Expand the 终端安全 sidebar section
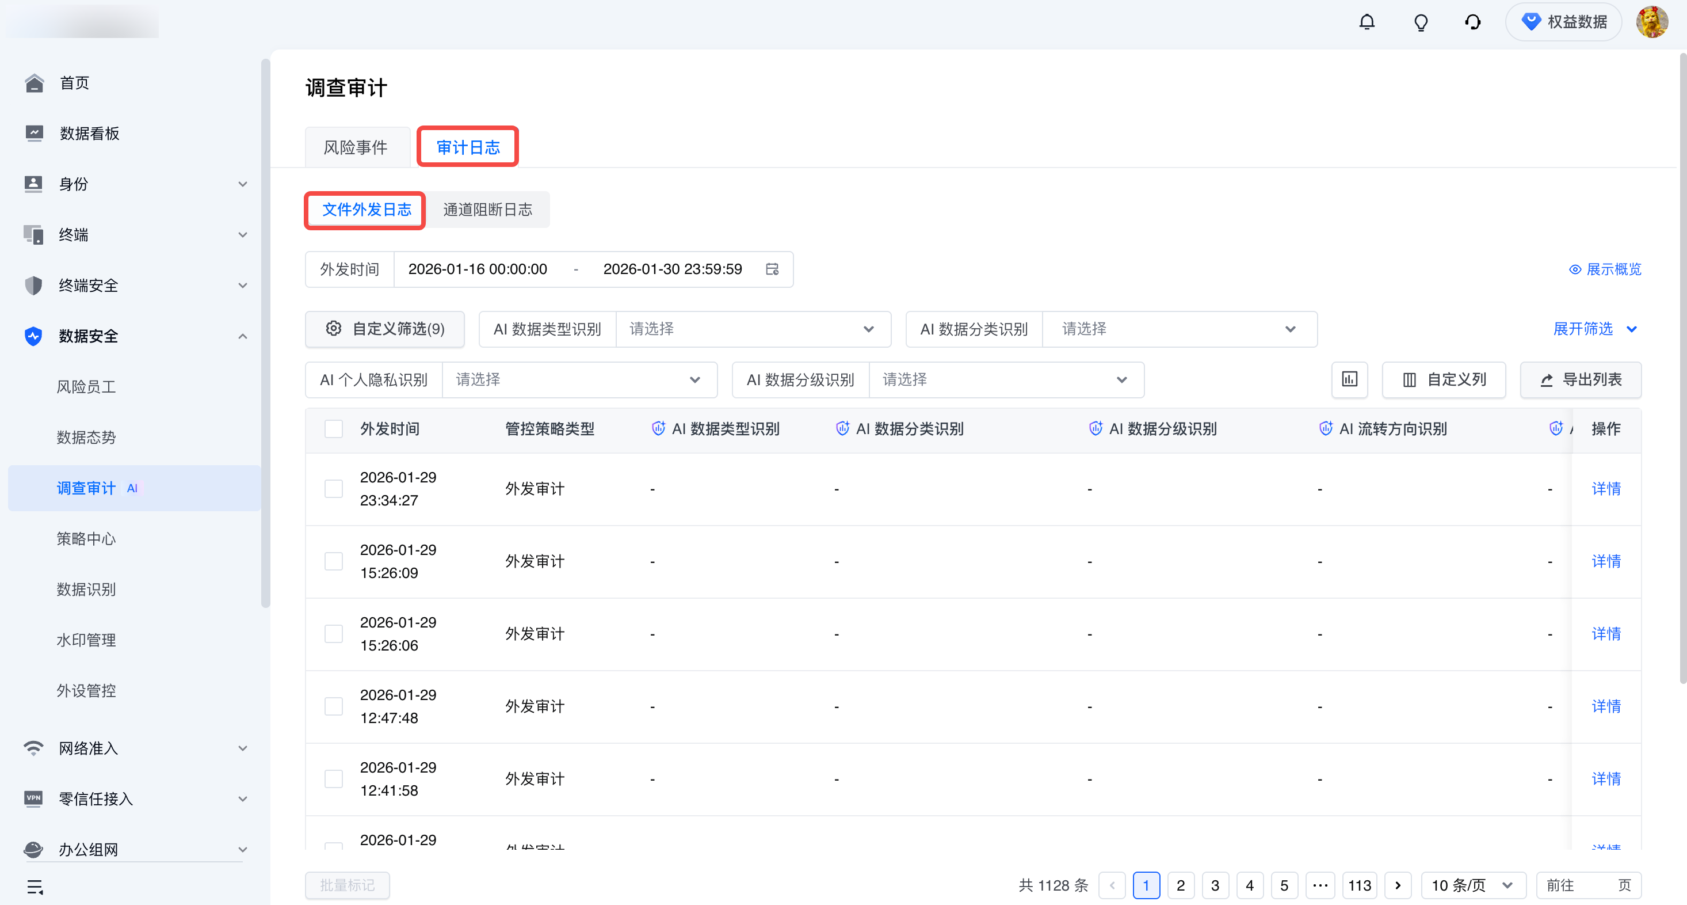 click(243, 285)
